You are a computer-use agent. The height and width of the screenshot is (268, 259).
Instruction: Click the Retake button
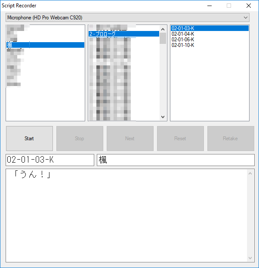tap(230, 139)
